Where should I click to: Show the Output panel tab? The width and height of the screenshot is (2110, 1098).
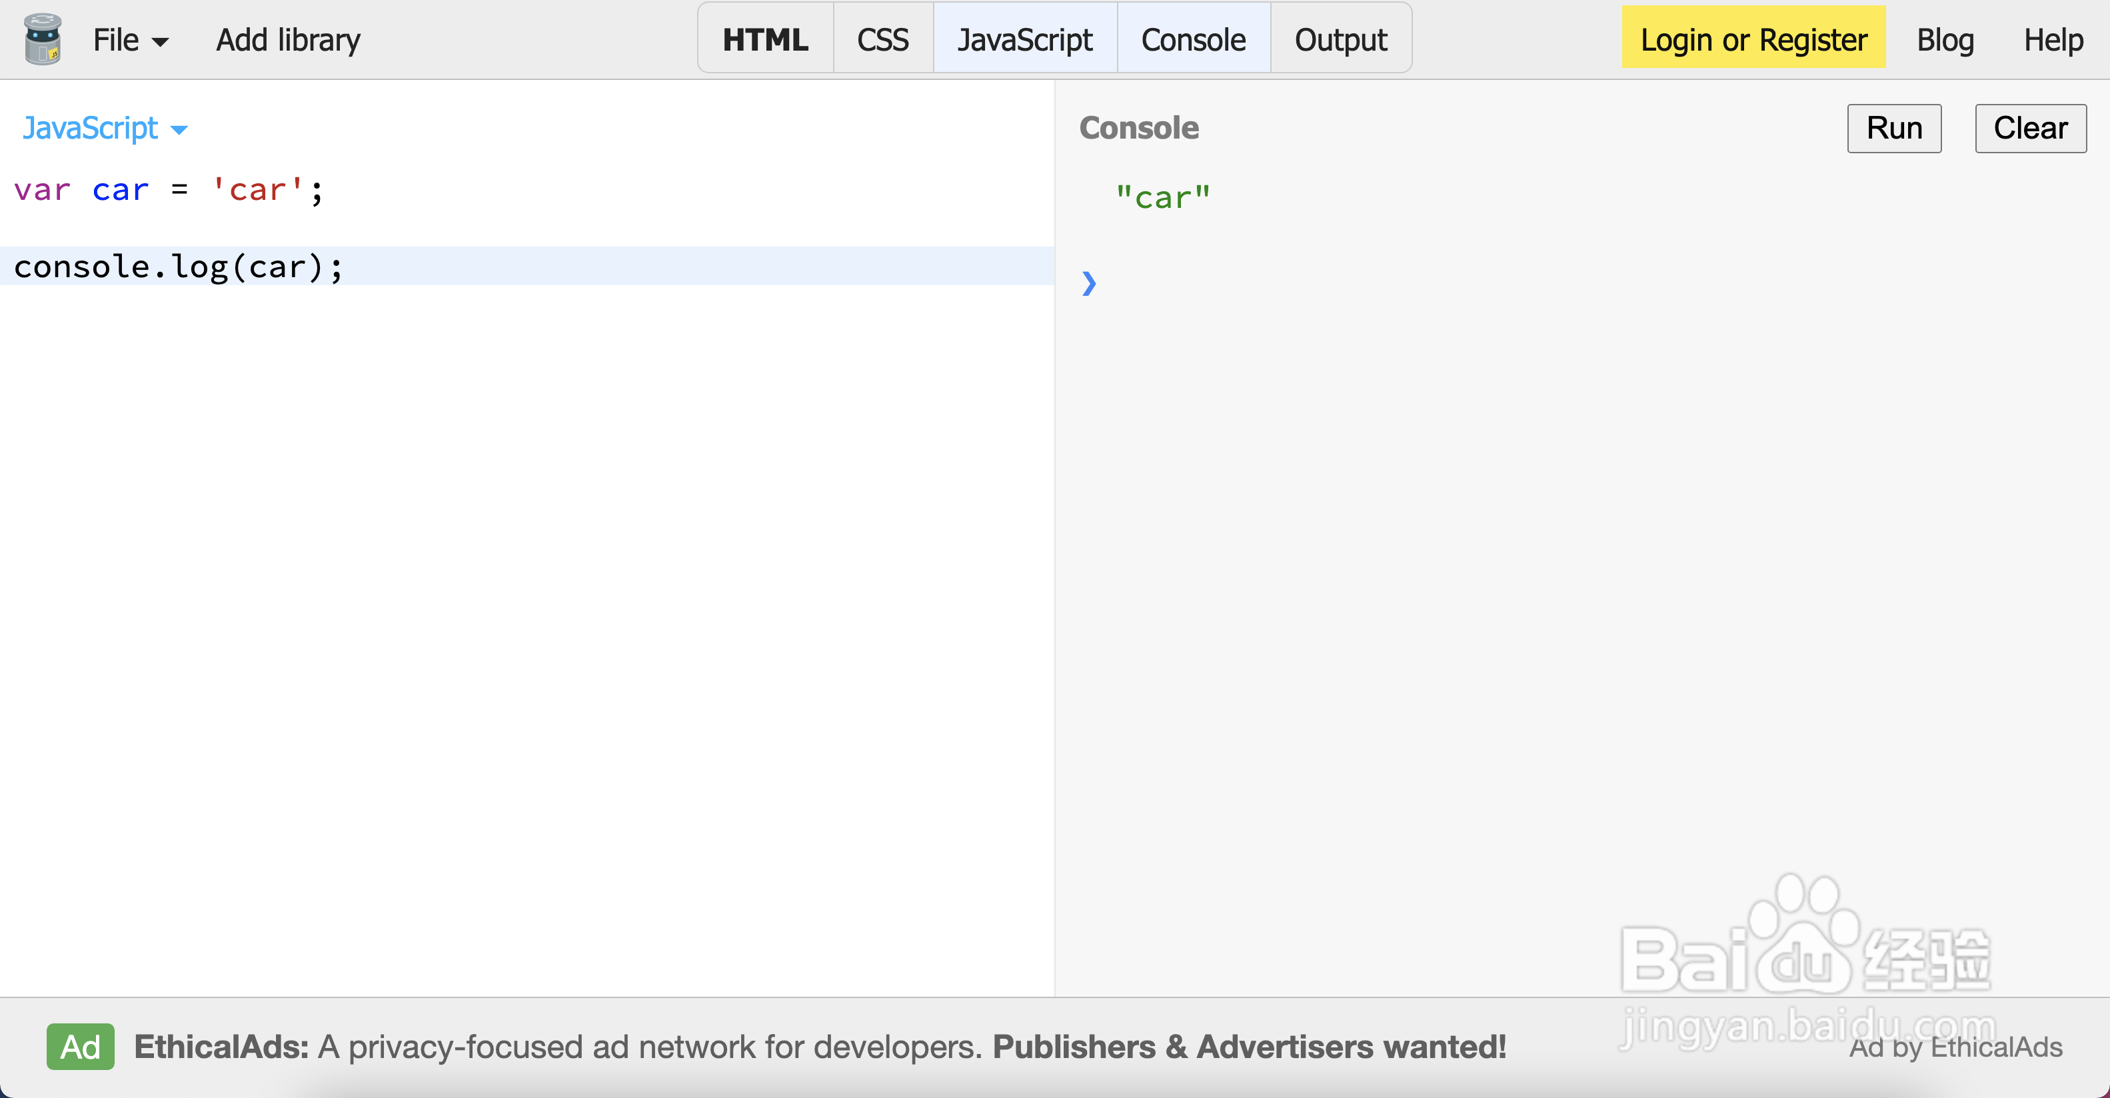pyautogui.click(x=1340, y=39)
